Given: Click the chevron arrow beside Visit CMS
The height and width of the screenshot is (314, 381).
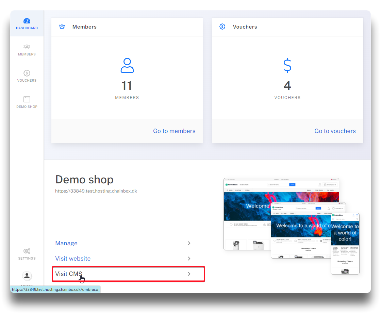Looking at the screenshot, I should pyautogui.click(x=189, y=274).
